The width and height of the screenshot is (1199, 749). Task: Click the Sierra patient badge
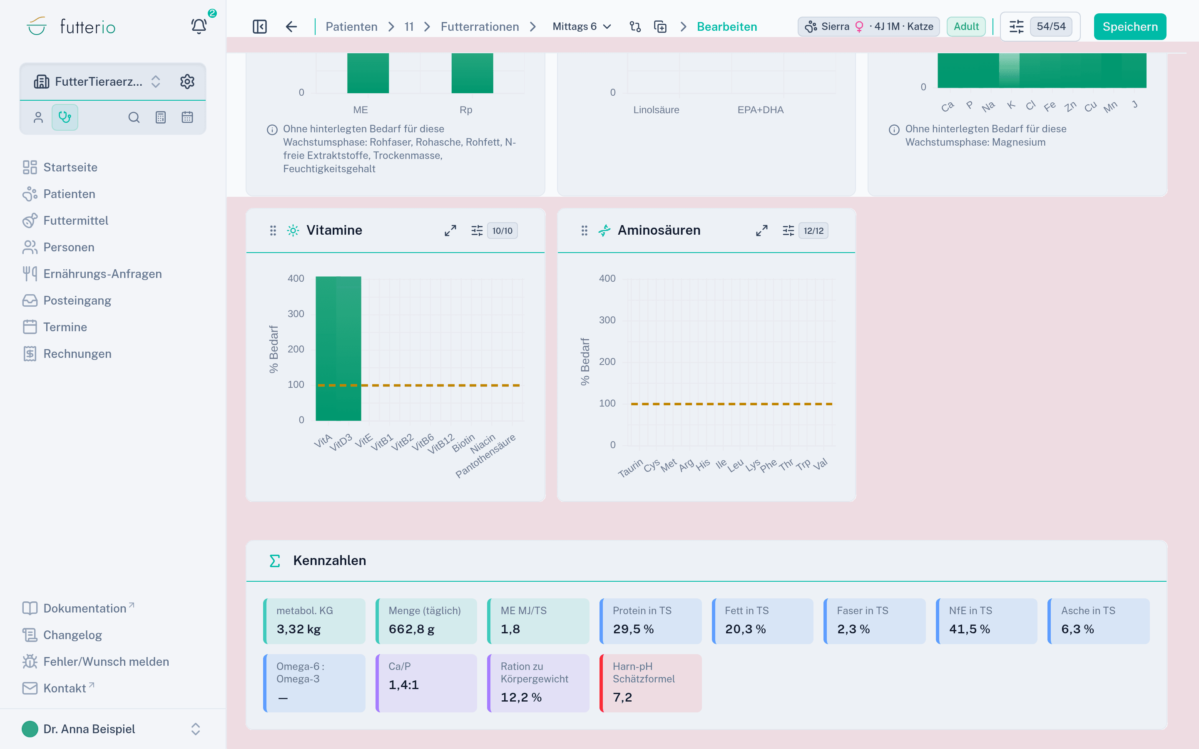pyautogui.click(x=869, y=27)
